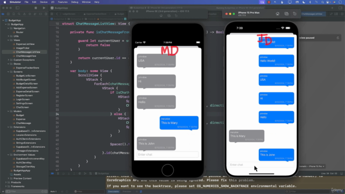The image size is (345, 194).
Task: Collapse the Screens group
Action: pos(9,72)
